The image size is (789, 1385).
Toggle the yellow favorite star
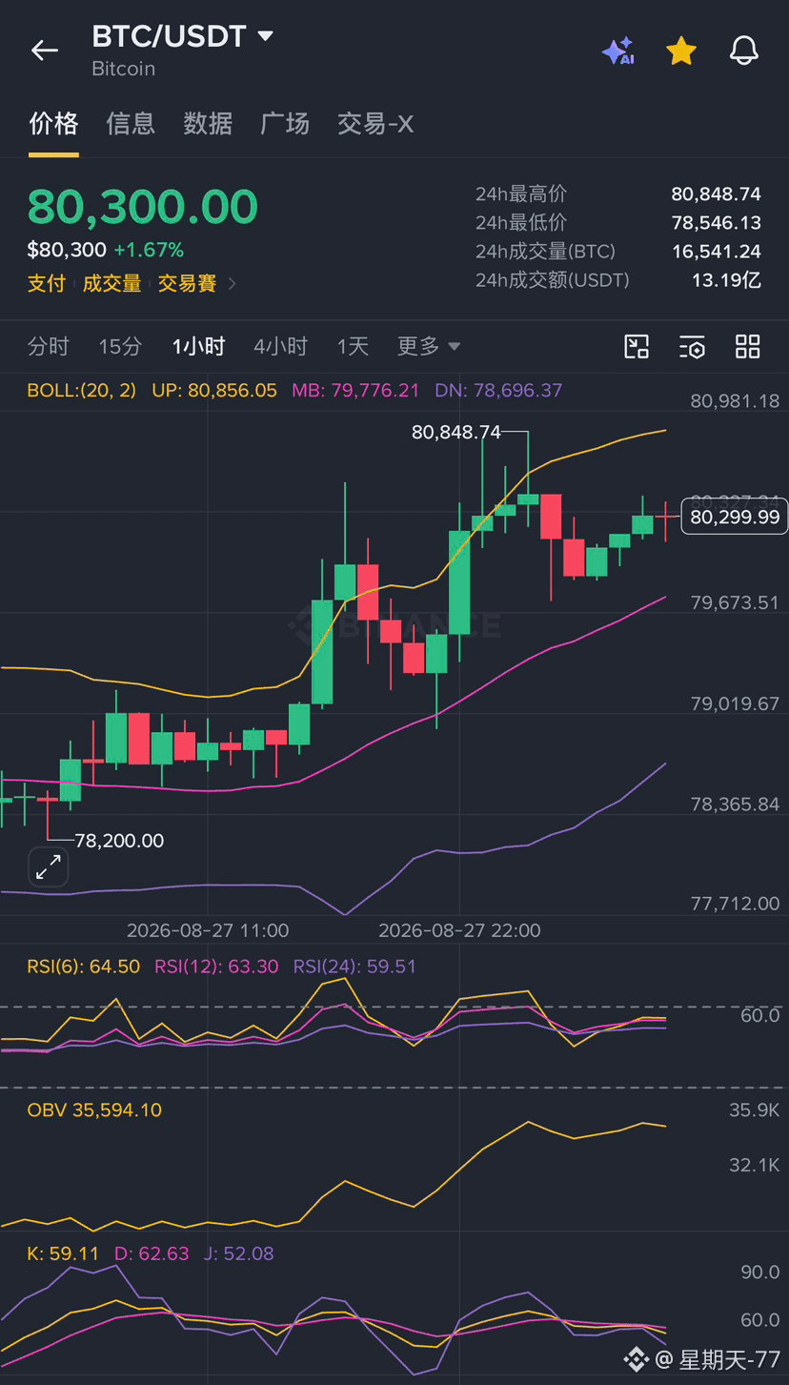pos(681,51)
